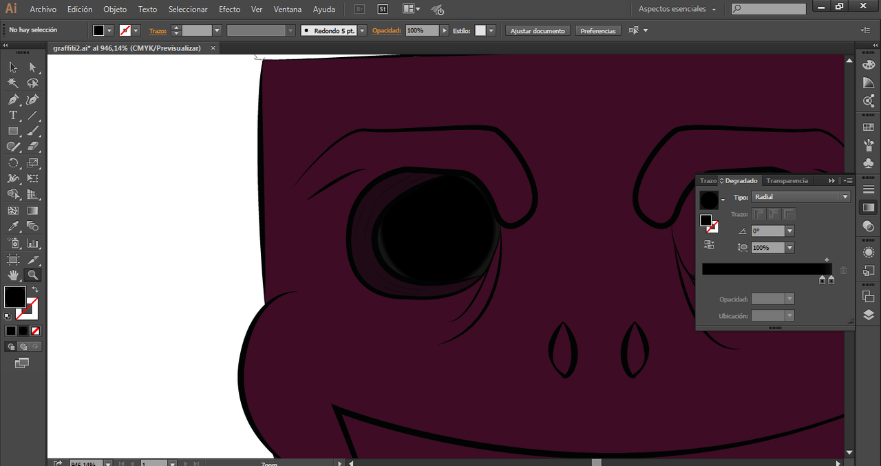
Task: Open the stroke weight dropdown in control bar
Action: tap(217, 31)
